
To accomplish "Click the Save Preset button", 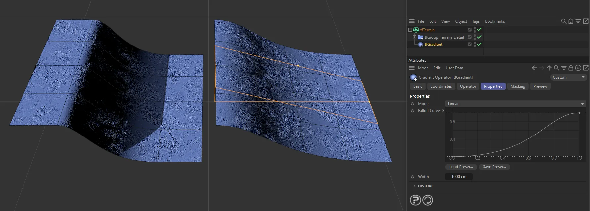I will 494,167.
